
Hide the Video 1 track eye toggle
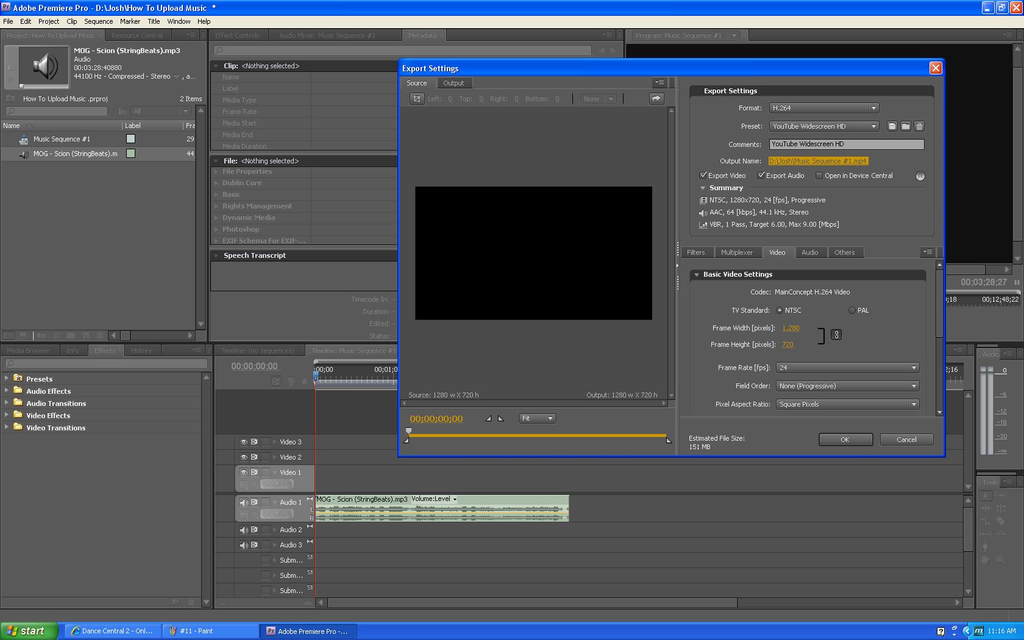[244, 472]
